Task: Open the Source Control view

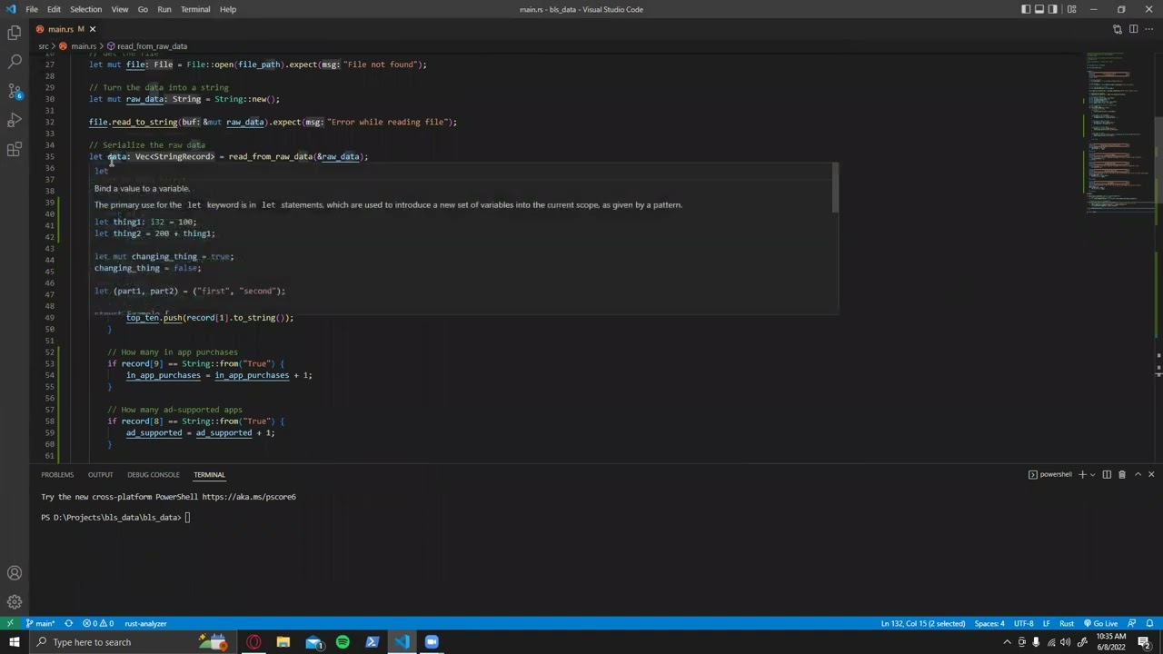Action: point(15,91)
